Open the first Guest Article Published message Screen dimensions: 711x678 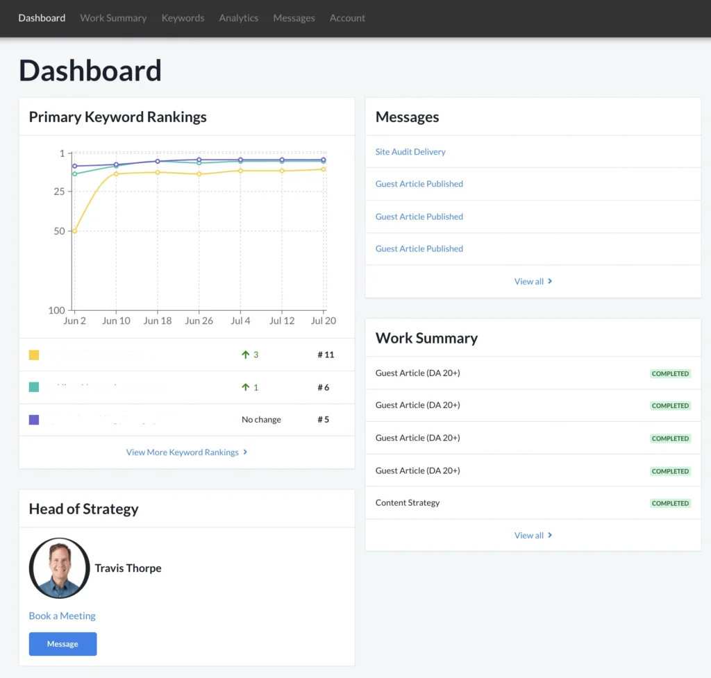(x=419, y=184)
